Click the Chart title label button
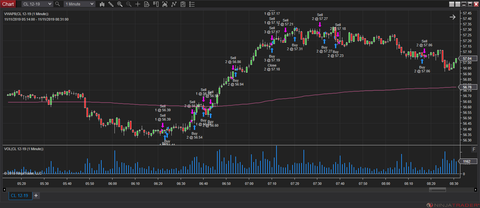This screenshot has height=208, width=480. pyautogui.click(x=8, y=4)
